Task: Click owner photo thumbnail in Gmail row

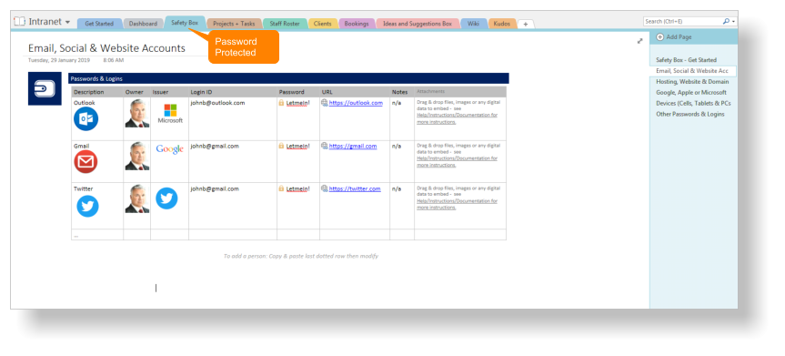Action: coord(136,156)
